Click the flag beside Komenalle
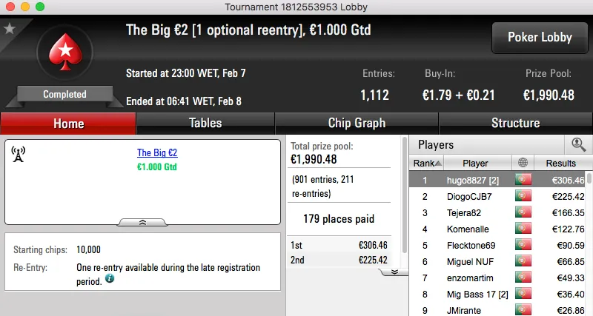 [523, 229]
